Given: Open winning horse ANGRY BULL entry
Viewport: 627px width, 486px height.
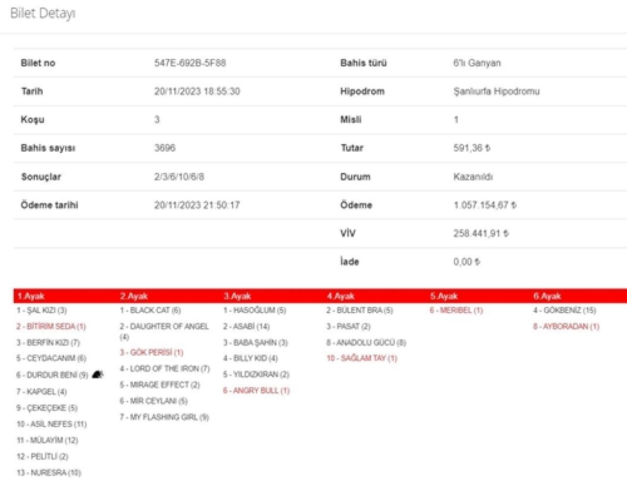Looking at the screenshot, I should click(256, 391).
